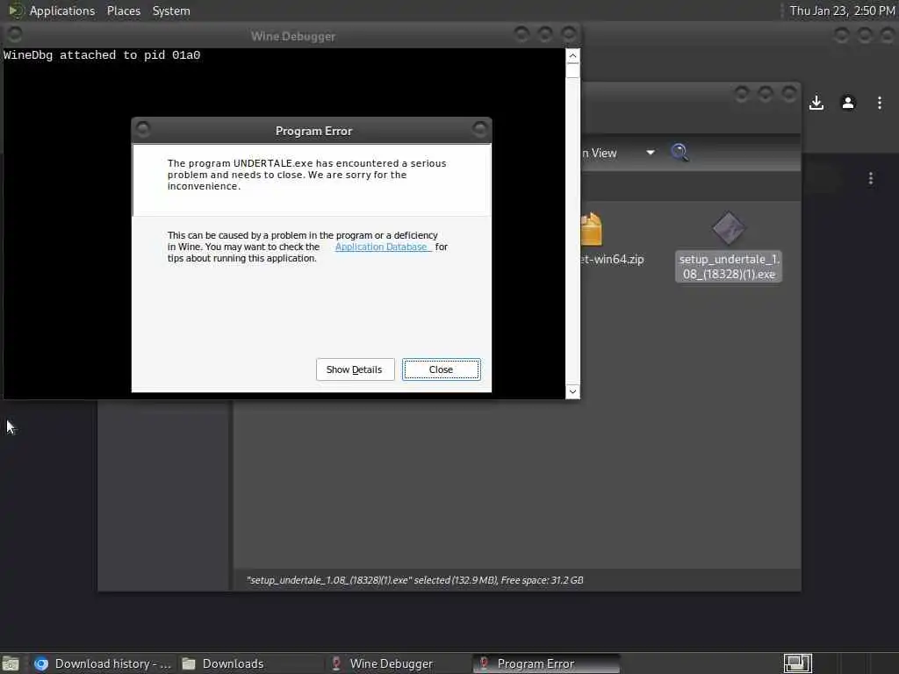Viewport: 899px width, 674px height.
Task: Open the browser profile icon
Action: 848,103
